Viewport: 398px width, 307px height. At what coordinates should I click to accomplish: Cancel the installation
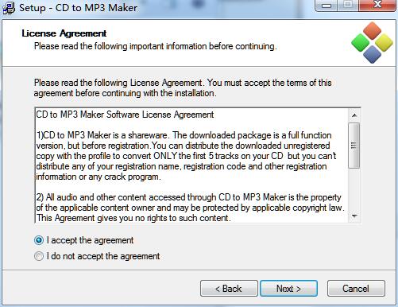(x=356, y=288)
